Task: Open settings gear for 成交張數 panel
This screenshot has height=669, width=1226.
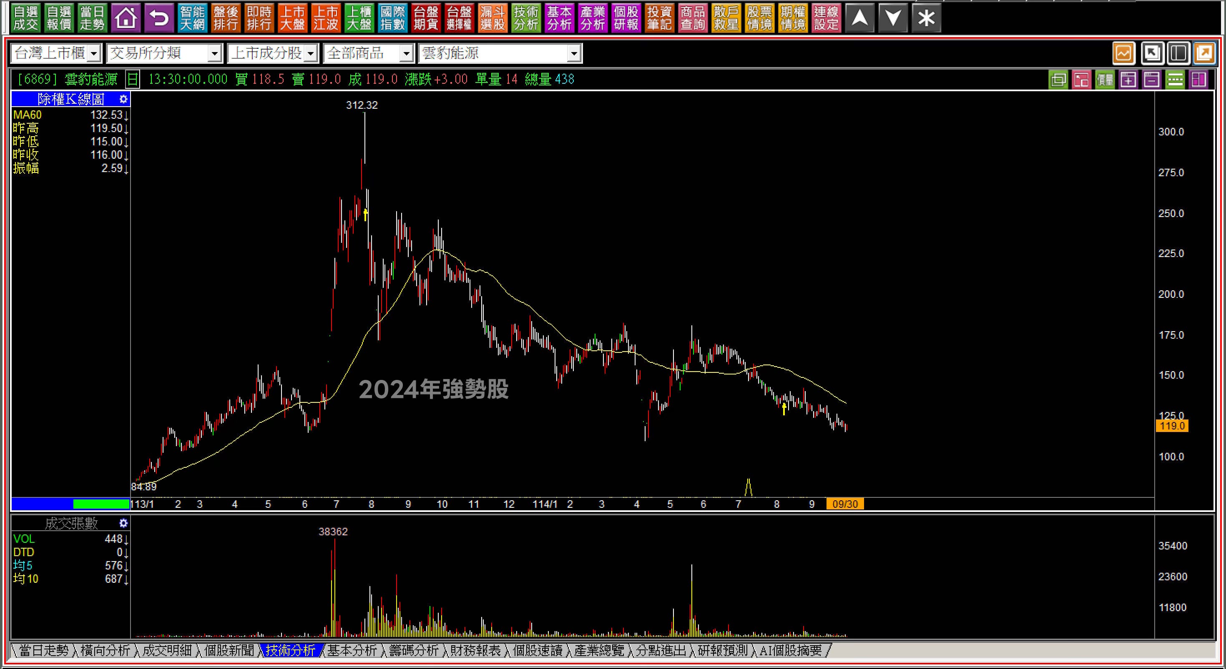Action: (123, 523)
